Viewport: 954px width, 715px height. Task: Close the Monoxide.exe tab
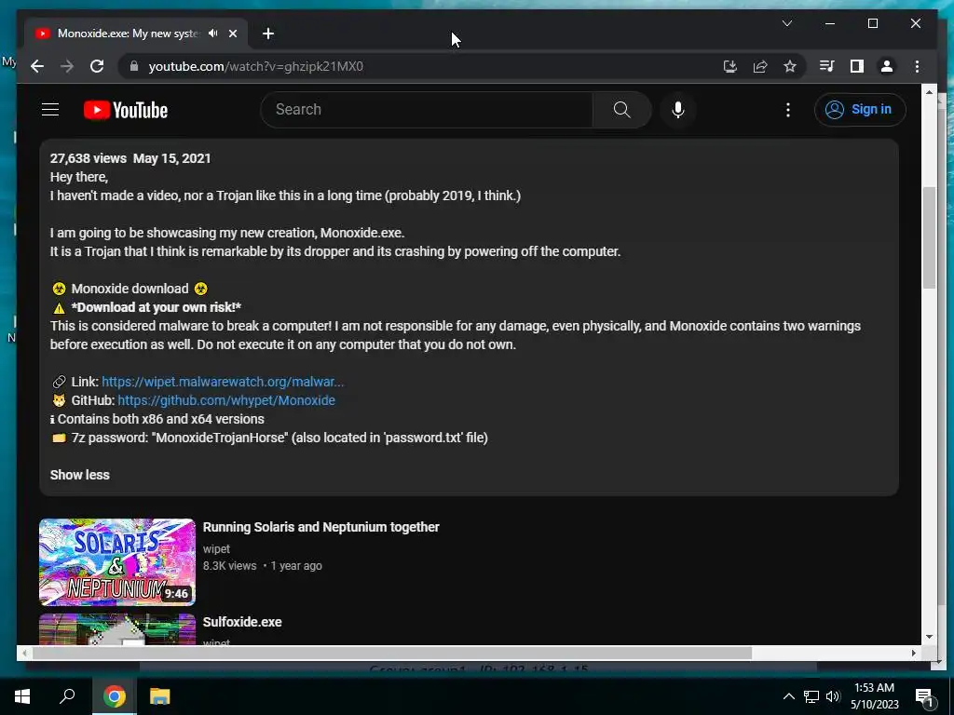coord(232,34)
